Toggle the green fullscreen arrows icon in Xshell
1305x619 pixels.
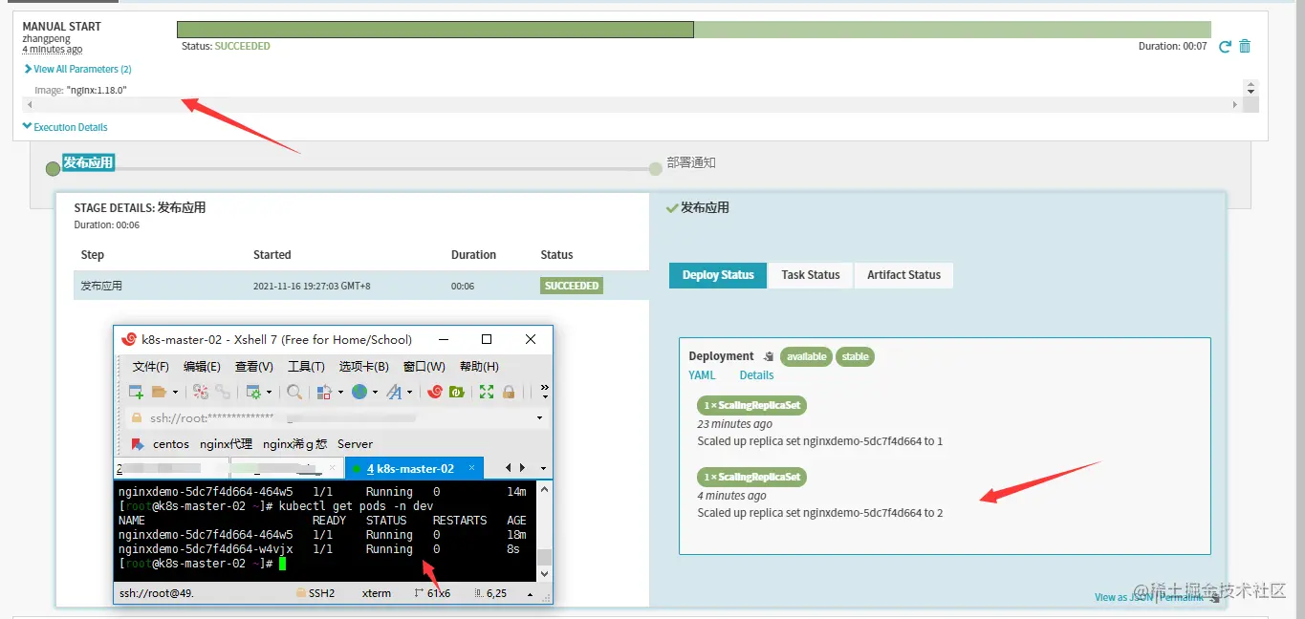(487, 392)
